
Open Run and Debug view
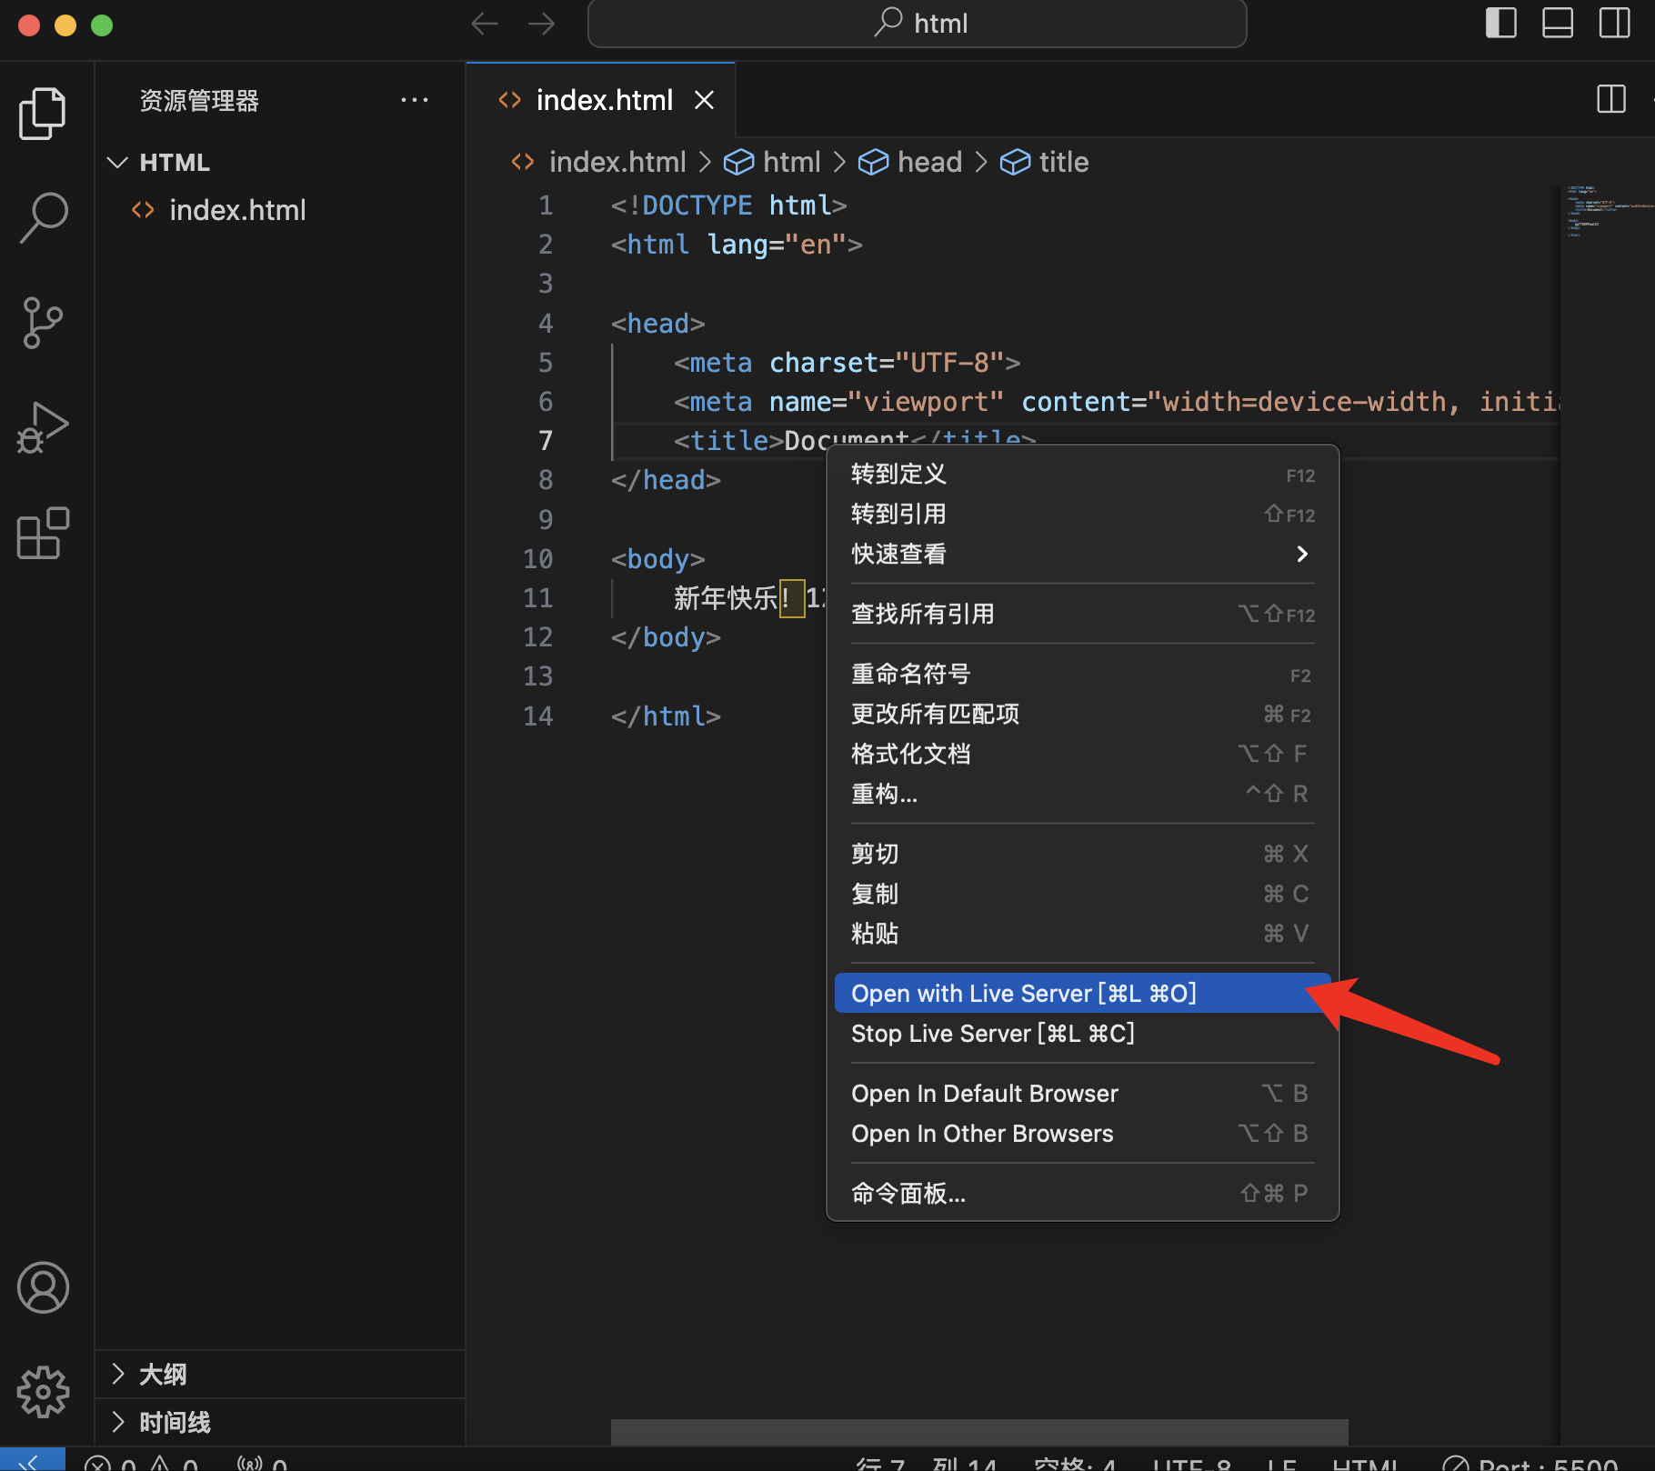coord(43,427)
